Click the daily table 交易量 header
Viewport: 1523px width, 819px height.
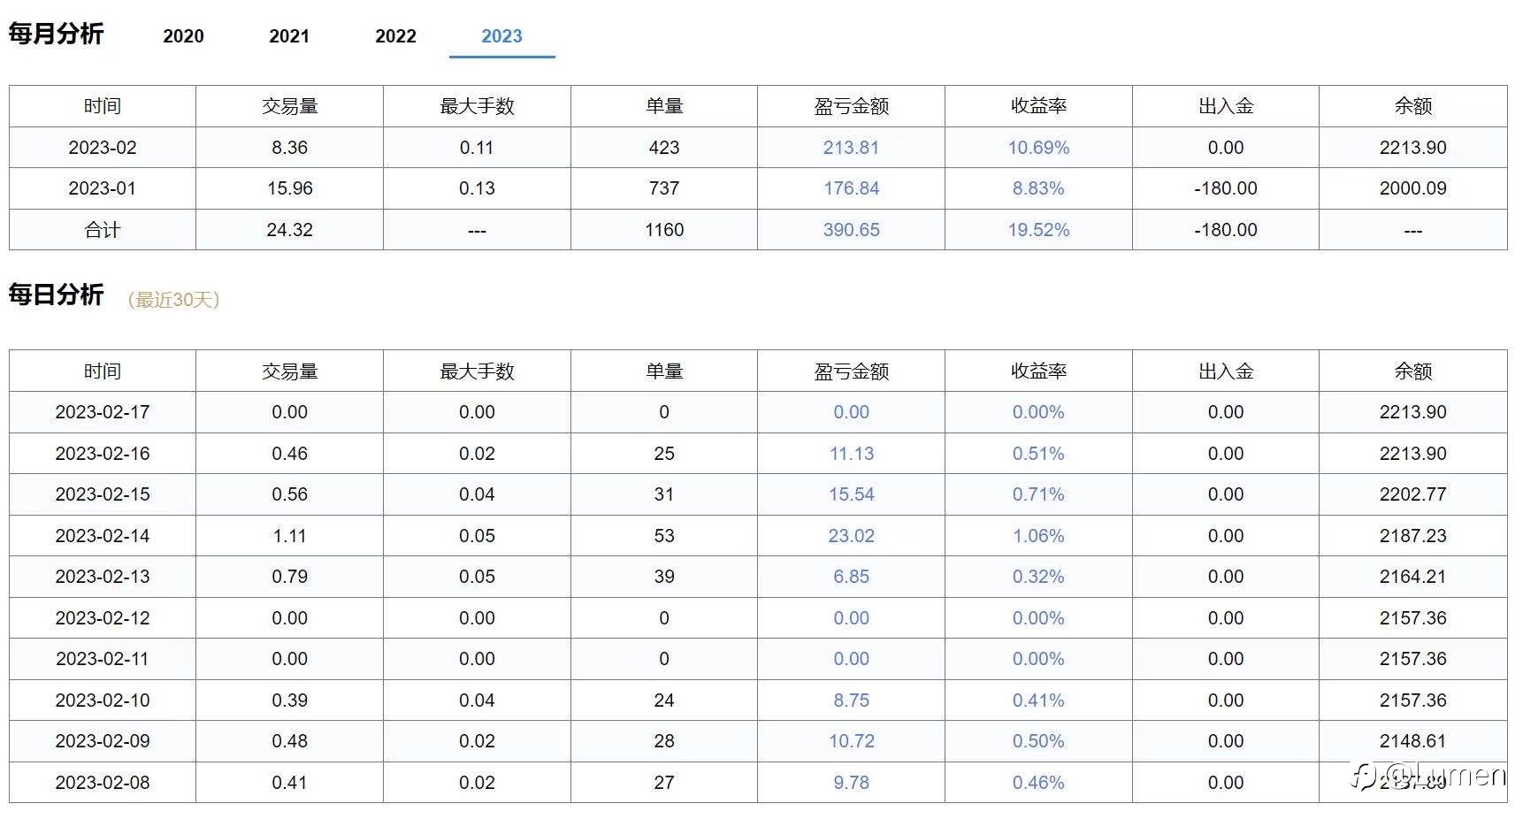tap(289, 371)
